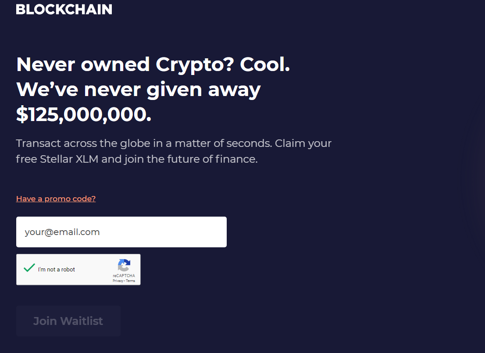Focus the your@email.com input field
Image resolution: width=485 pixels, height=353 pixels.
(121, 232)
